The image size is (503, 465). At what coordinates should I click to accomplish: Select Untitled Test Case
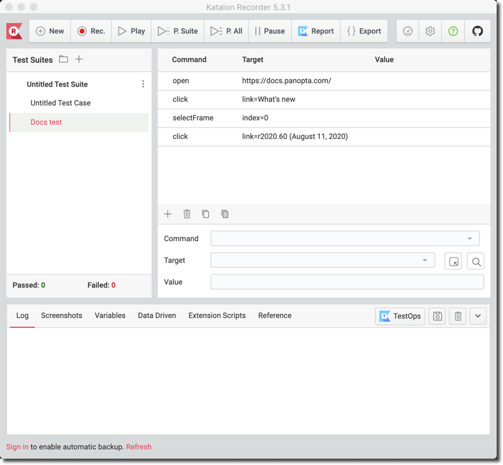click(61, 103)
